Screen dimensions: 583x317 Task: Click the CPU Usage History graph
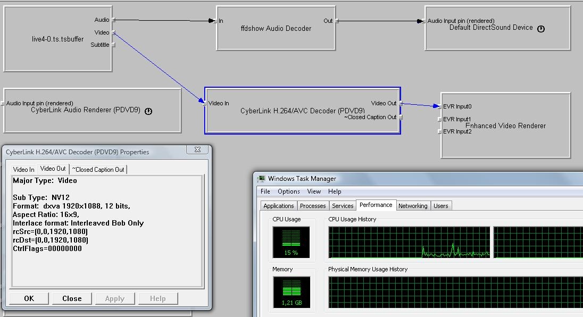[409, 243]
